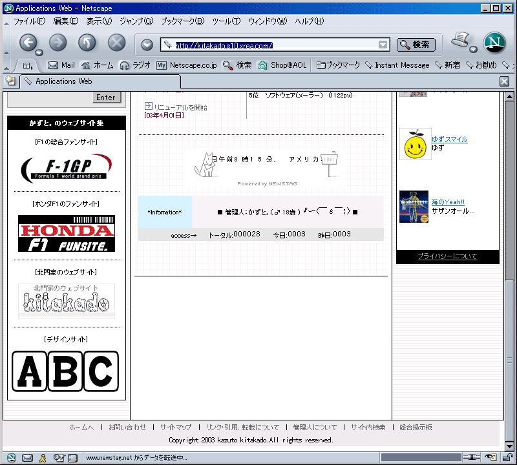
Task: Open the ブックマーク(B) menu in the menu bar
Action: 183,21
